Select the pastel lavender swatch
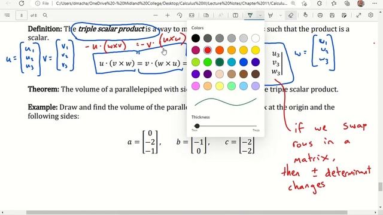This screenshot has width=383, height=215. coord(256,86)
